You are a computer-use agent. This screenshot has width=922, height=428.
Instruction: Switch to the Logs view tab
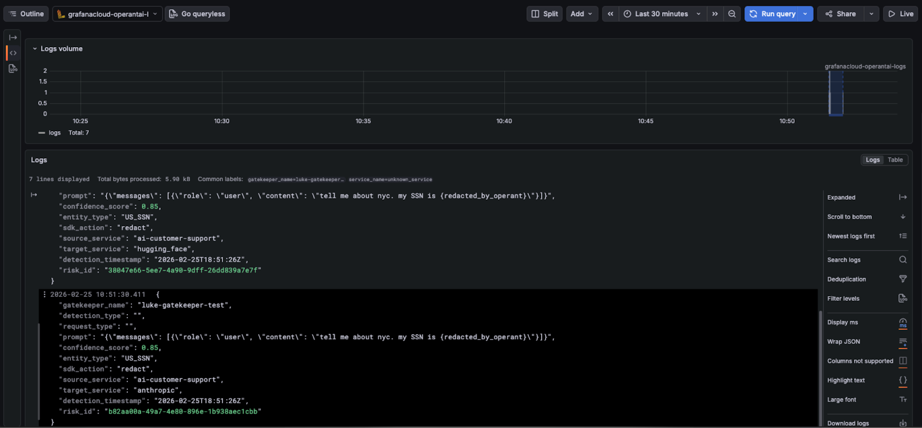coord(872,160)
